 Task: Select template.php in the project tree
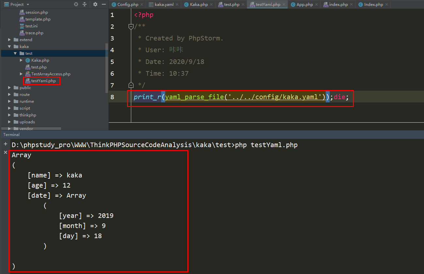[38, 19]
